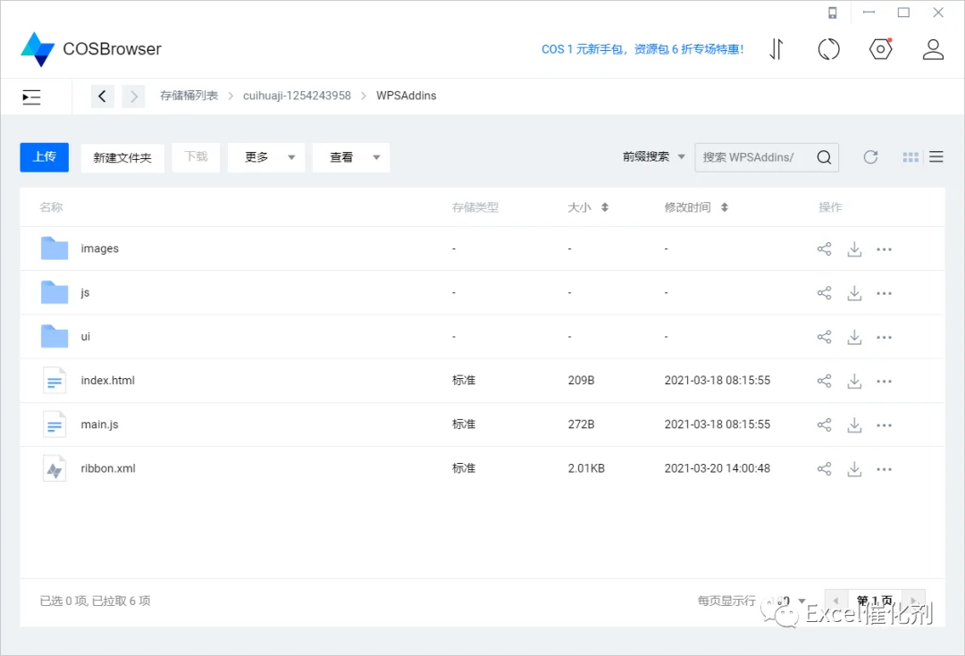Switch to list view
Viewport: 965px width, 656px height.
click(x=936, y=157)
